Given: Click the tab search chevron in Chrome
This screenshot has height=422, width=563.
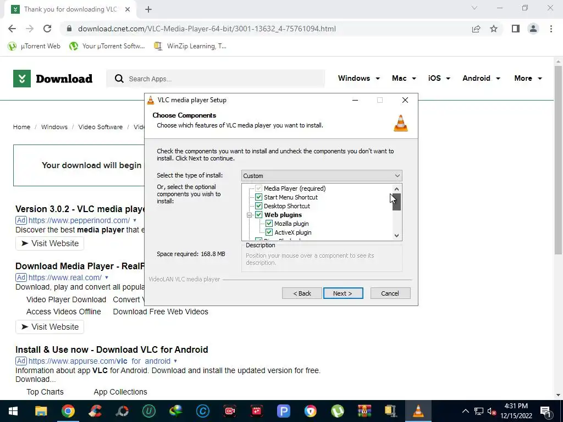Looking at the screenshot, I should point(474,8).
